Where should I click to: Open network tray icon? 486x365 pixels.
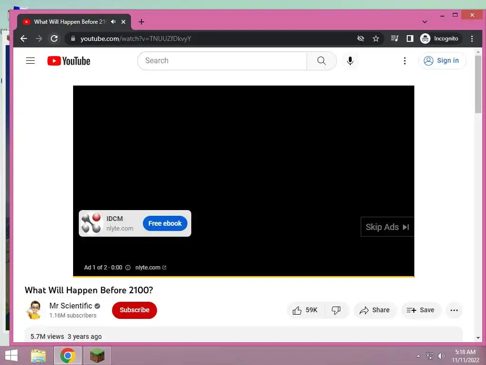tap(430, 355)
